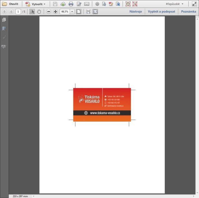199x198 pixels.
Task: Open the Vytvořit create PDF menu
Action: point(35,4)
